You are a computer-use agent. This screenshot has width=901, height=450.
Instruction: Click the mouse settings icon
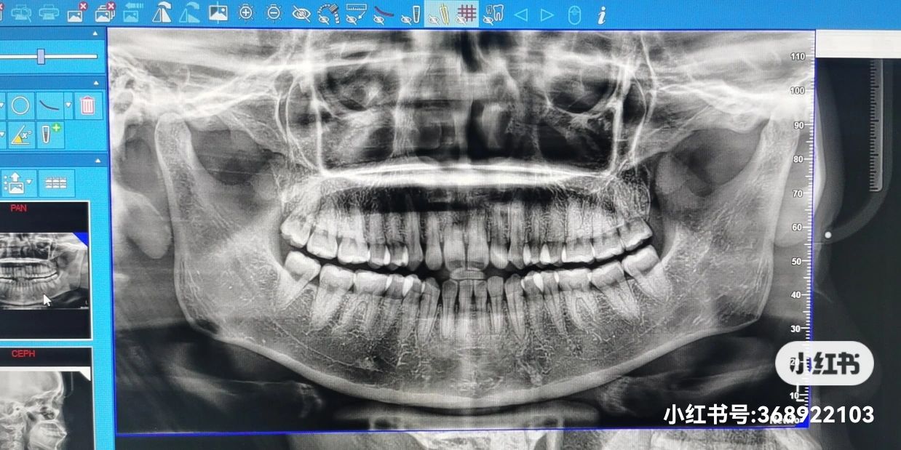(x=574, y=16)
